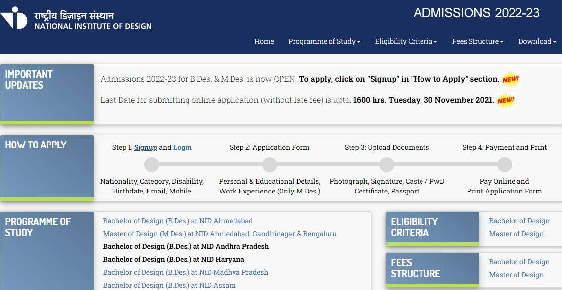Select Home in the navigation bar

pos(264,42)
